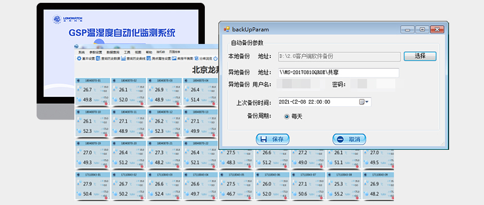
Task: Click the red alarm icon on card 18040070-01
Action: (x=106, y=104)
